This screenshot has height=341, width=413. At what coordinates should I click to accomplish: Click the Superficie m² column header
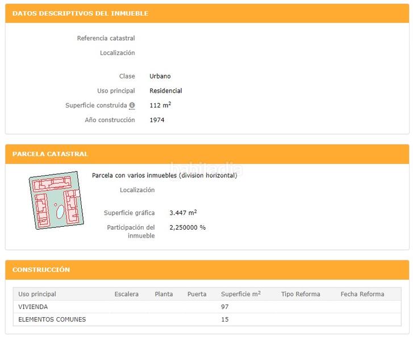(x=240, y=294)
